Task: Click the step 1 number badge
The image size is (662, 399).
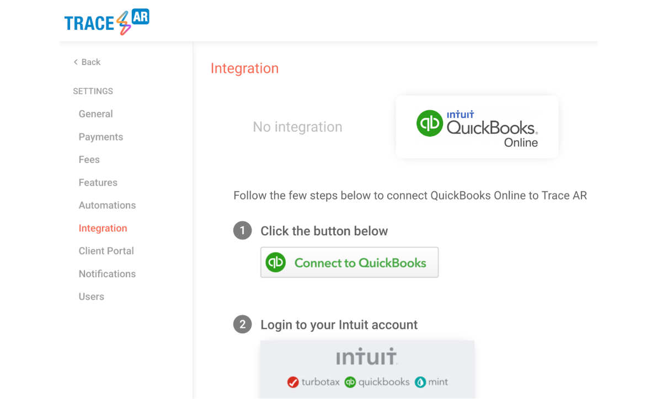Action: click(x=242, y=230)
